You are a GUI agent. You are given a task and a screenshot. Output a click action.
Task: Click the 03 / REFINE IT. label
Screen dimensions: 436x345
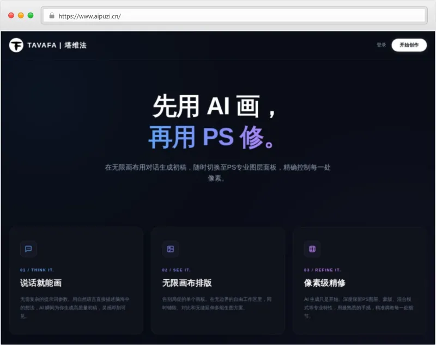pos(322,270)
